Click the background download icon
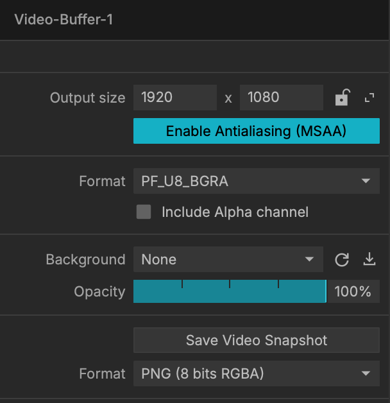390x403 pixels. (369, 259)
